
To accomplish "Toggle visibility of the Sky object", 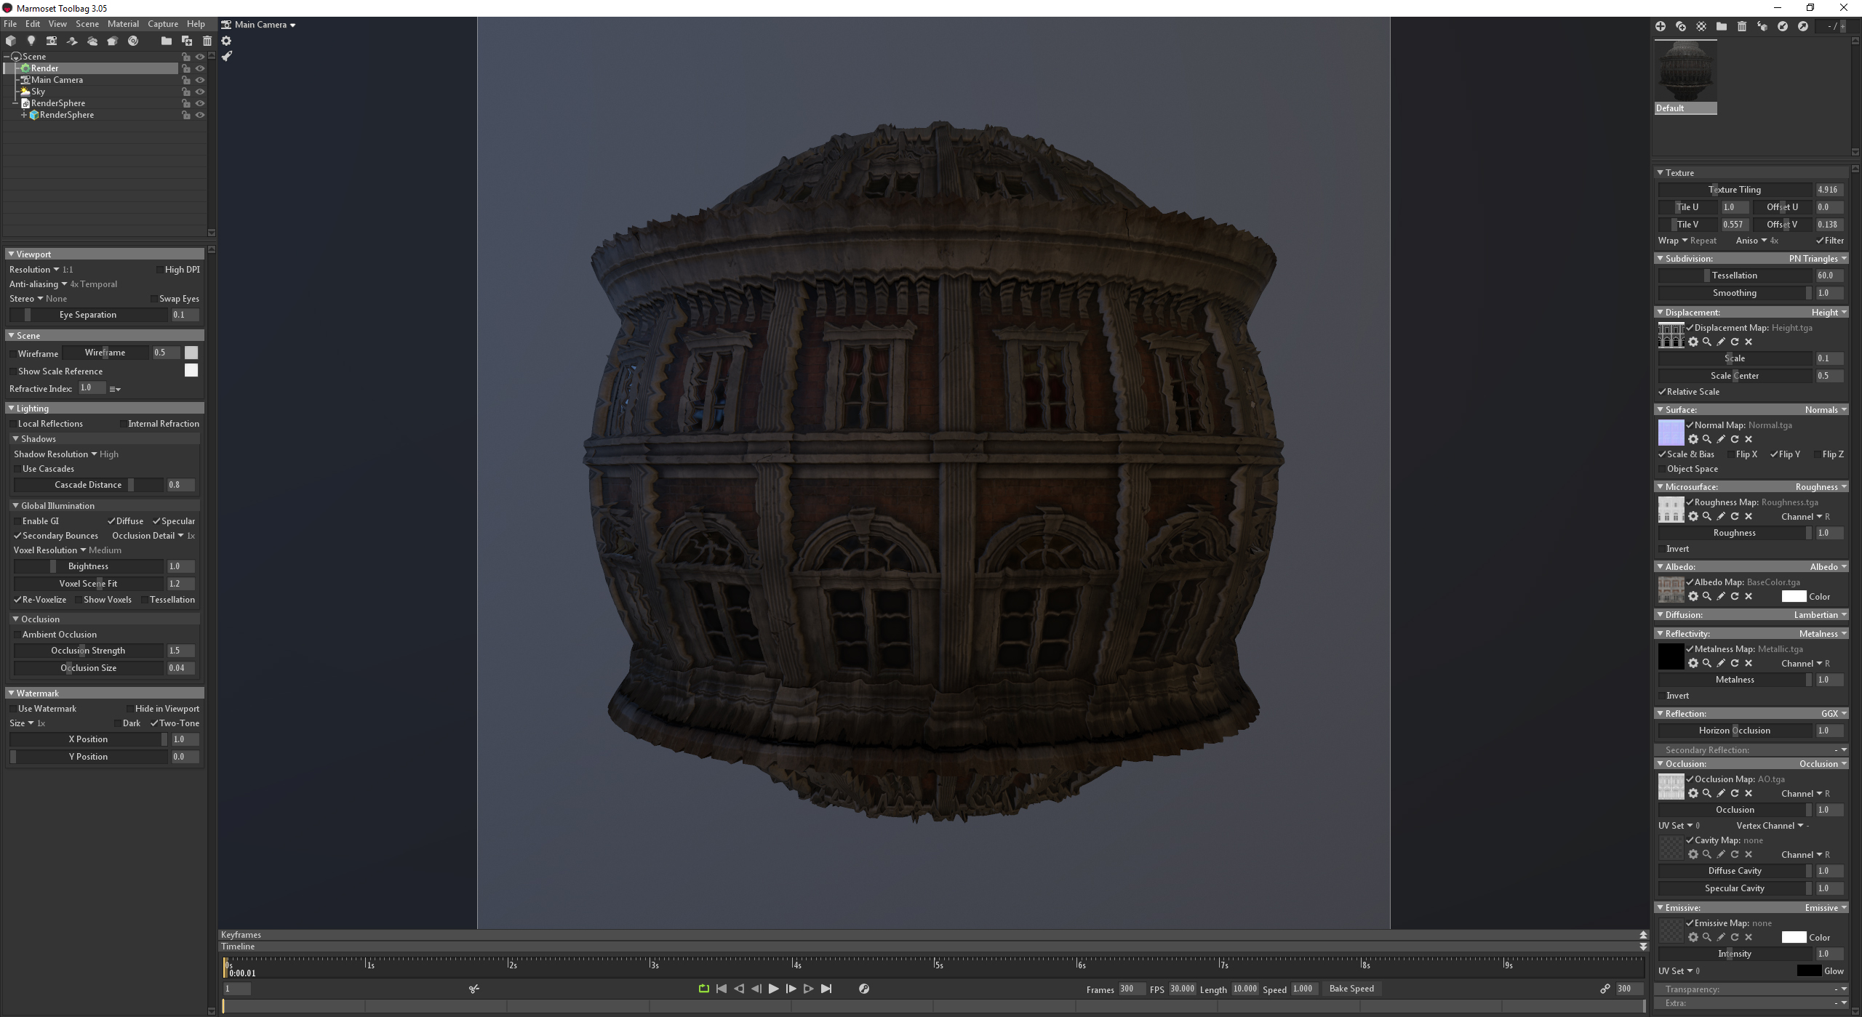I will pos(200,92).
